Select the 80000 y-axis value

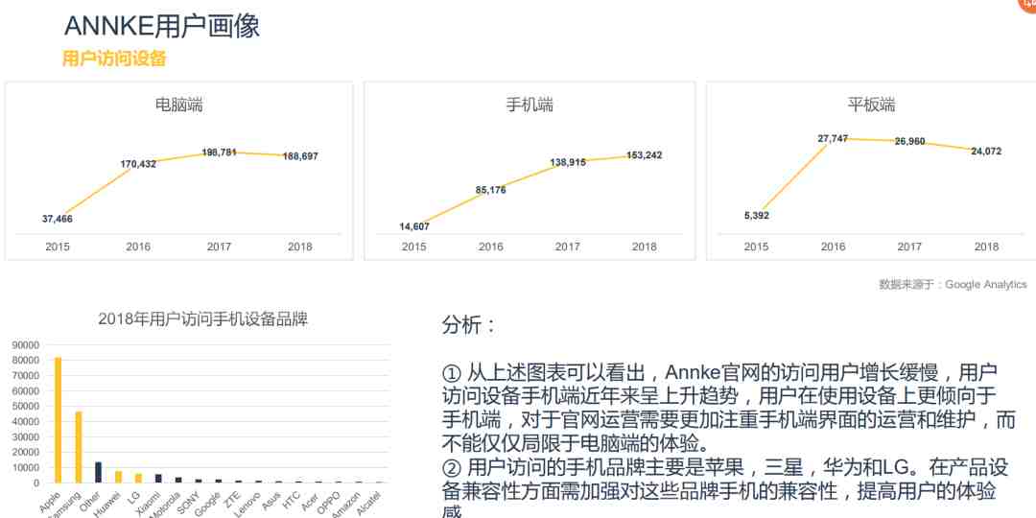click(27, 360)
